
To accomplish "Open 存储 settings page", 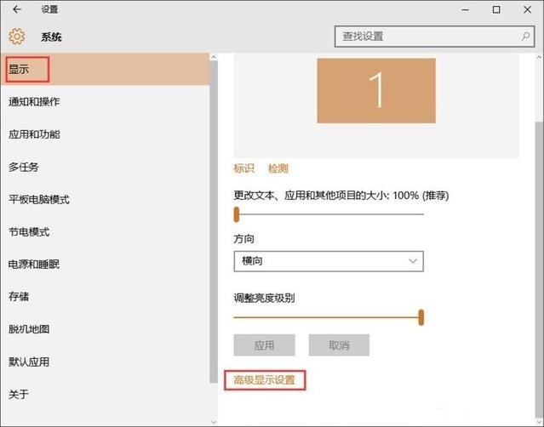I will pos(19,297).
